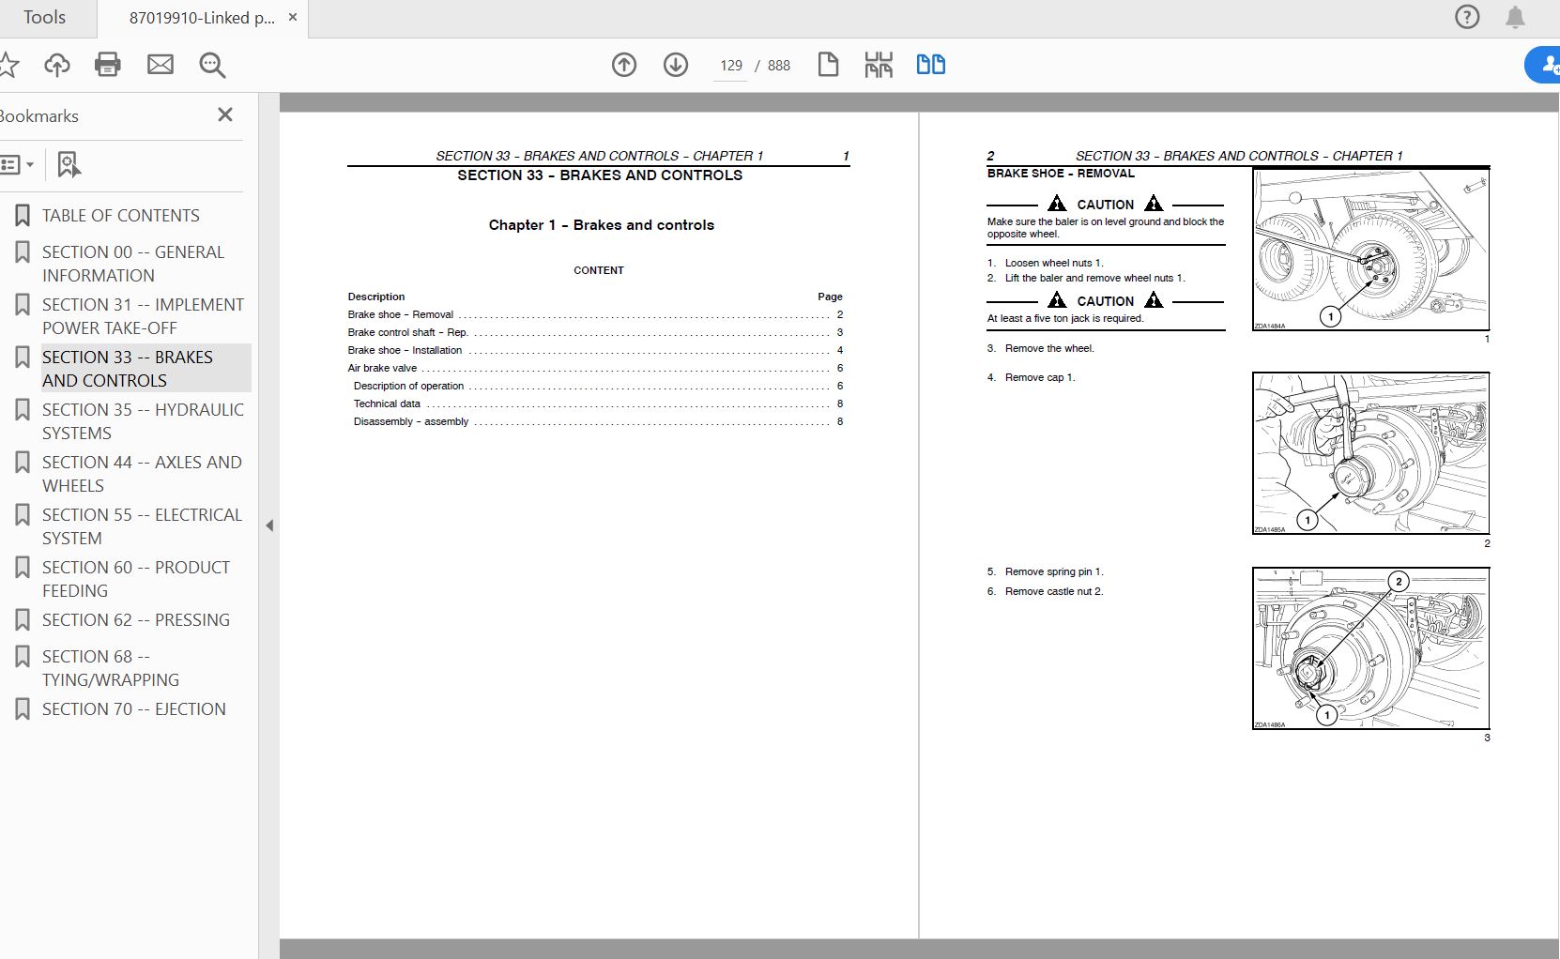Click the 'BRAKE SHOE - REMOVAL' heading
This screenshot has width=1560, height=959.
click(x=1061, y=174)
